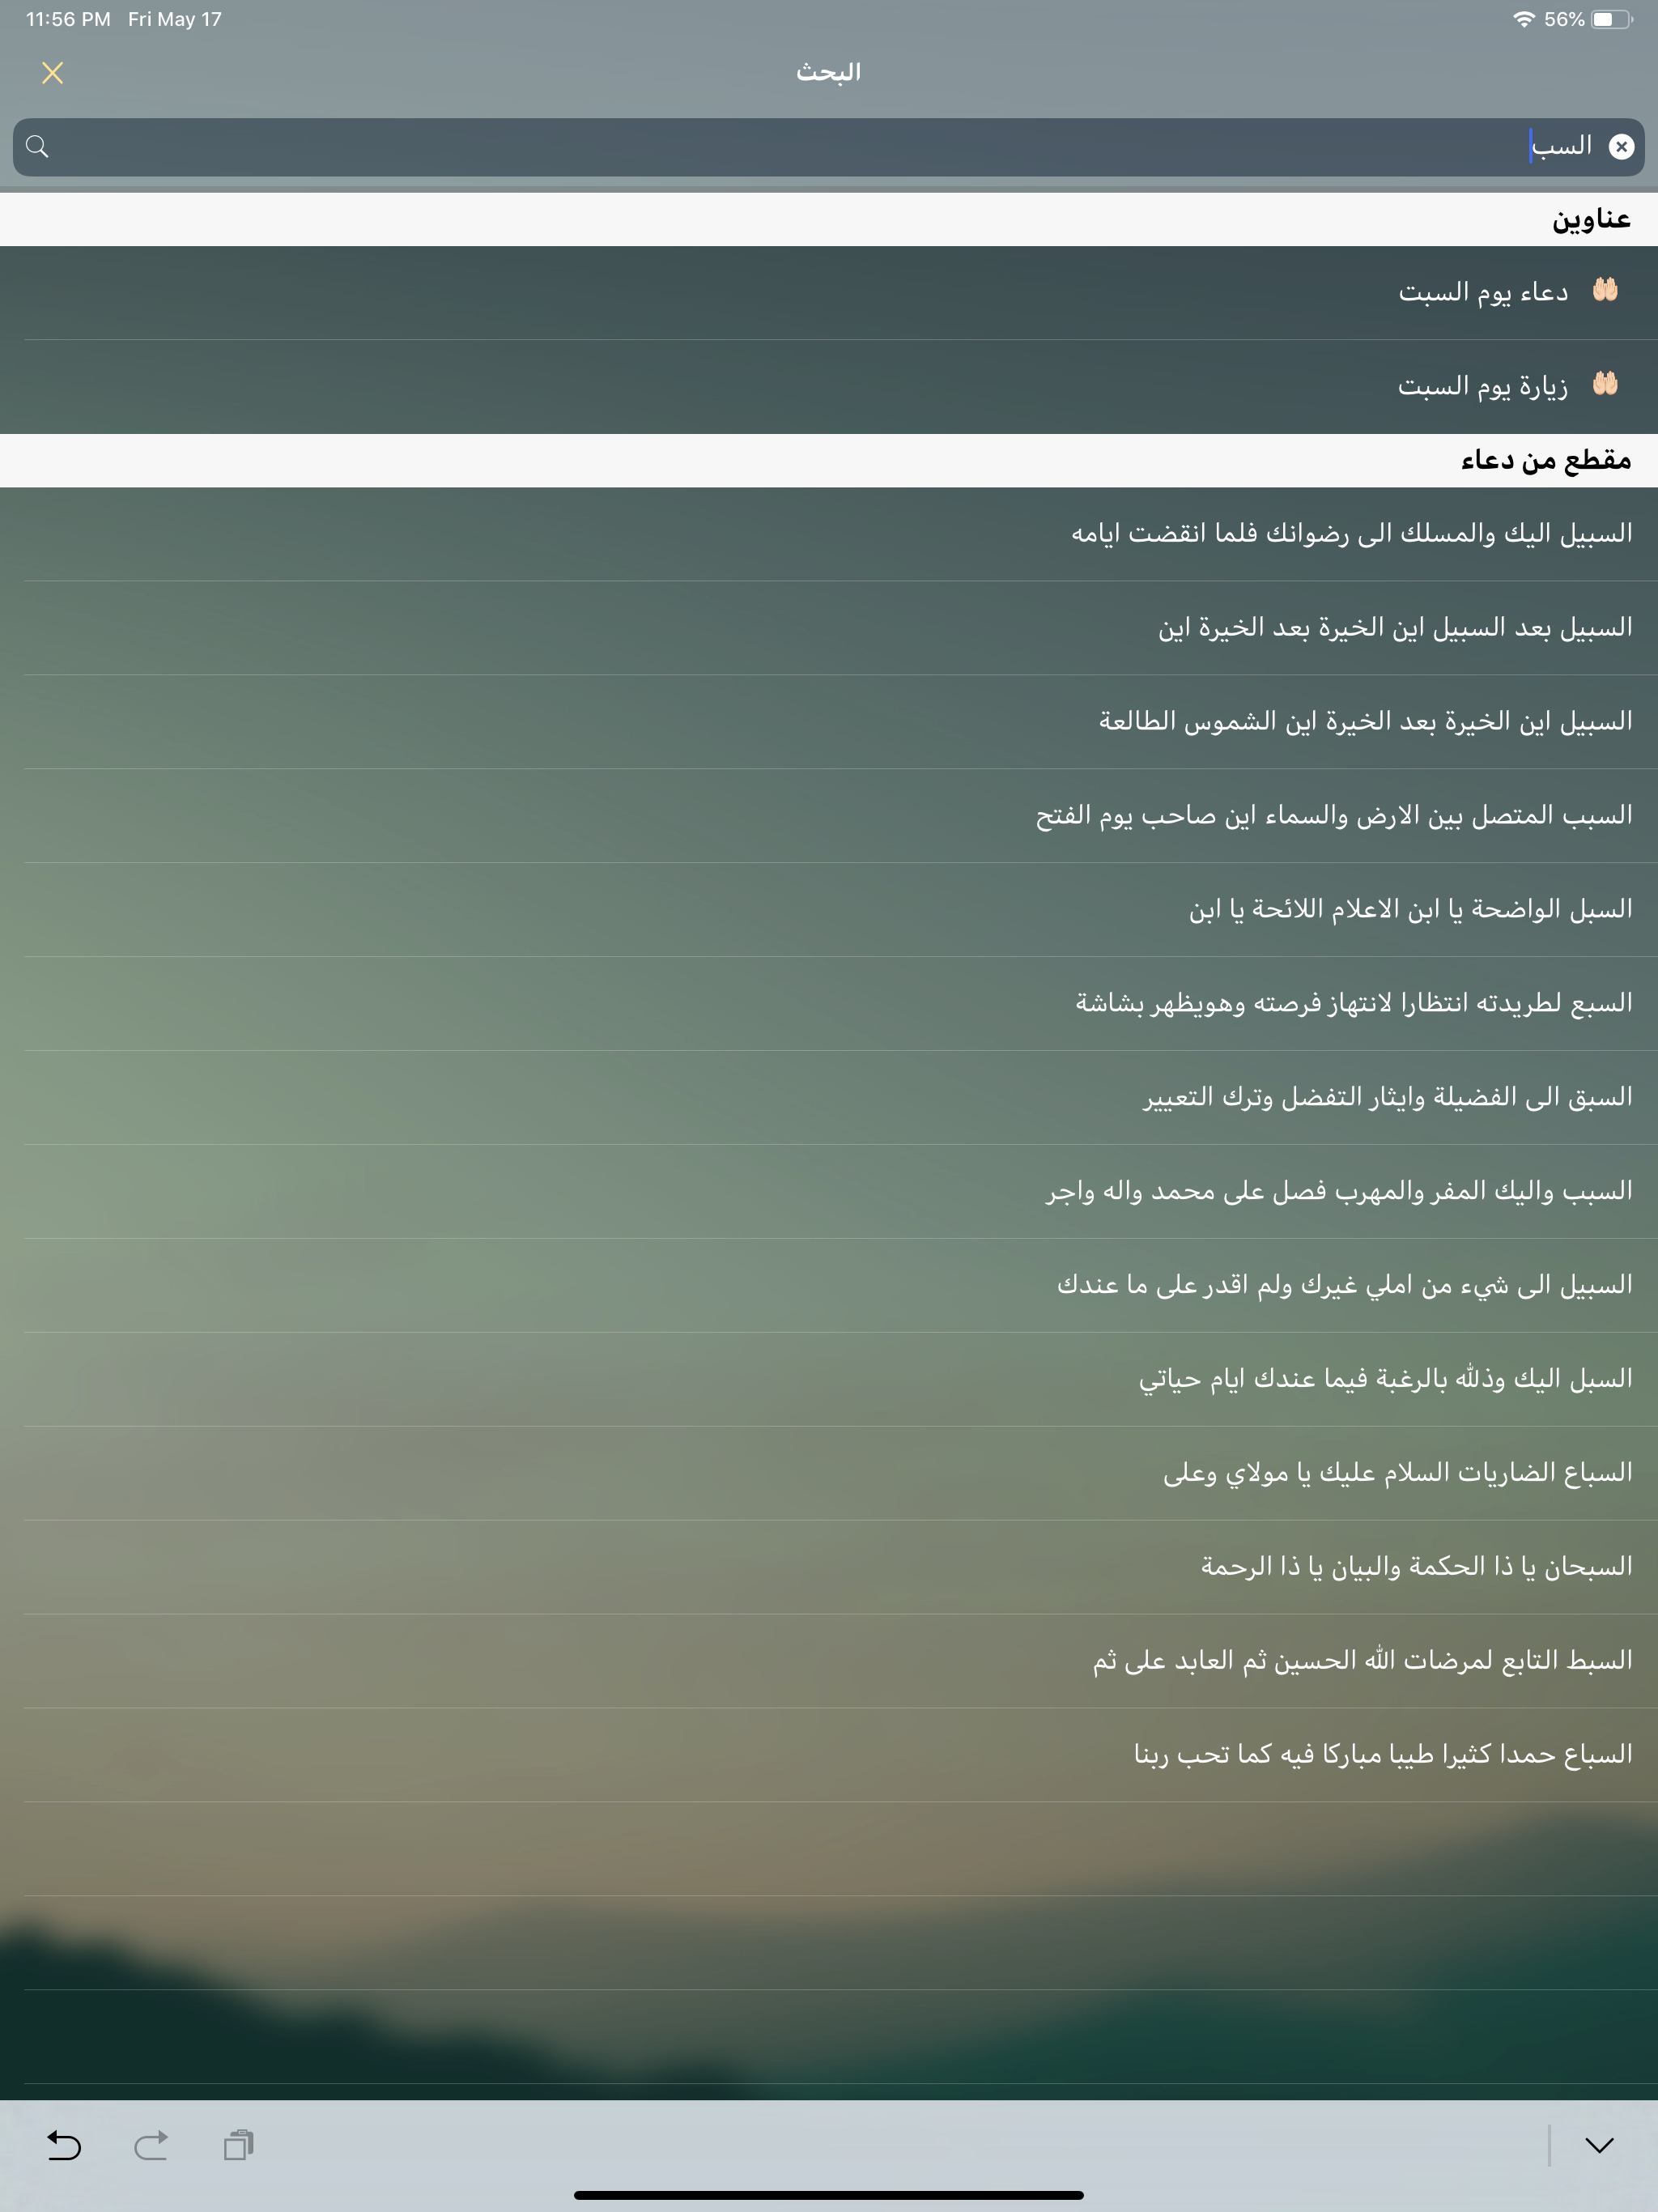Select result السبط التابع لمرضات الله
This screenshot has height=2212, width=1658.
829,1662
